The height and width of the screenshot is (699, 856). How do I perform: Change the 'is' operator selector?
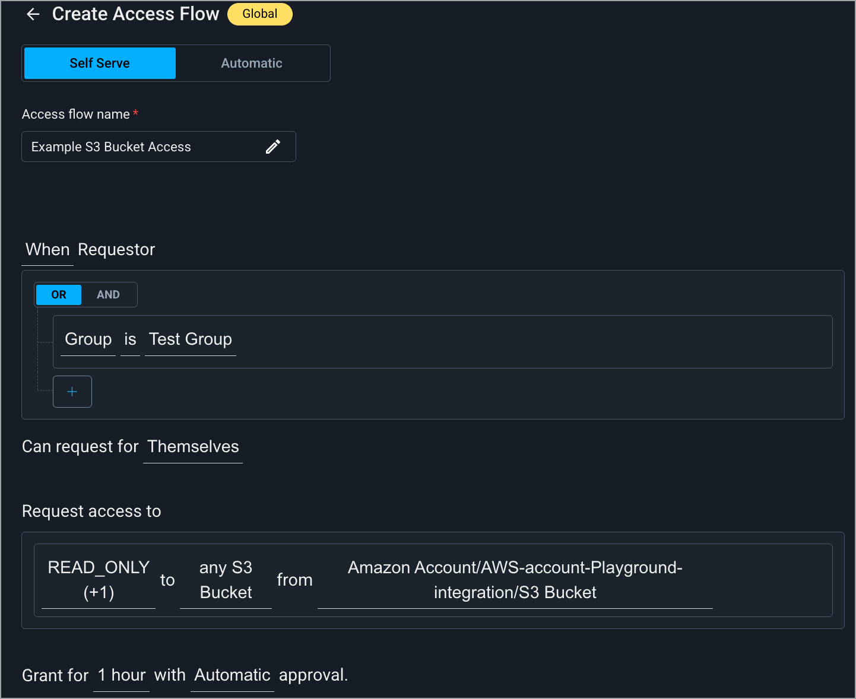(130, 339)
